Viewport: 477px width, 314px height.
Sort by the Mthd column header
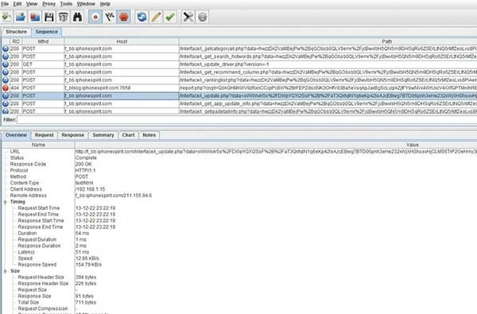(43, 41)
